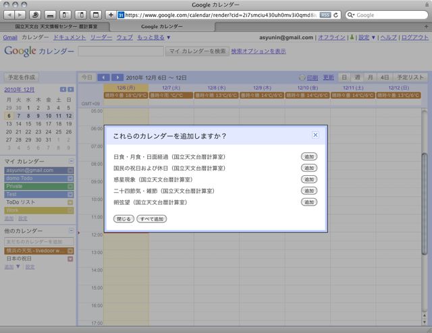Go forward with Safari's forward arrow
432x333 pixels.
pyautogui.click(x=20, y=15)
